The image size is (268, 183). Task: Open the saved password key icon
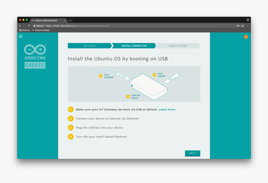pyautogui.click(x=238, y=26)
